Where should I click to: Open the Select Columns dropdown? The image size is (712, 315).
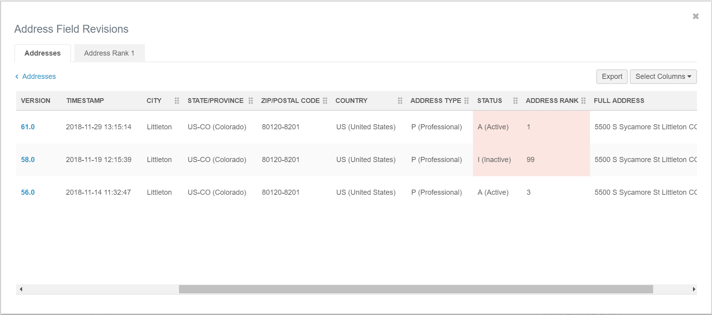pos(663,76)
